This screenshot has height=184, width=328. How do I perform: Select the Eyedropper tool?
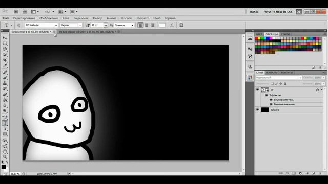click(5, 66)
